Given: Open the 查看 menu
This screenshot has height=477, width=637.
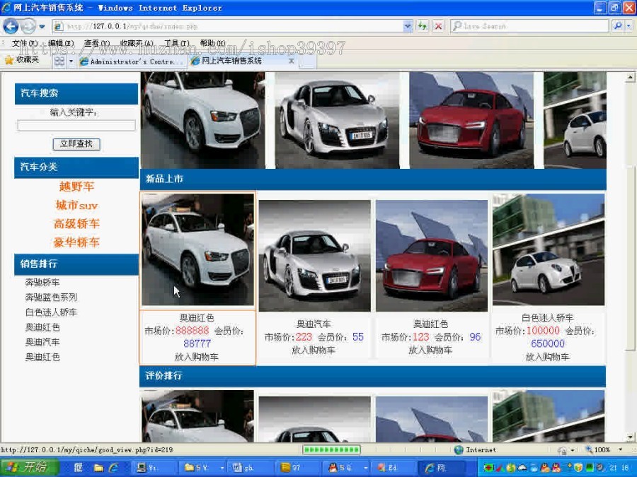Looking at the screenshot, I should click(97, 43).
